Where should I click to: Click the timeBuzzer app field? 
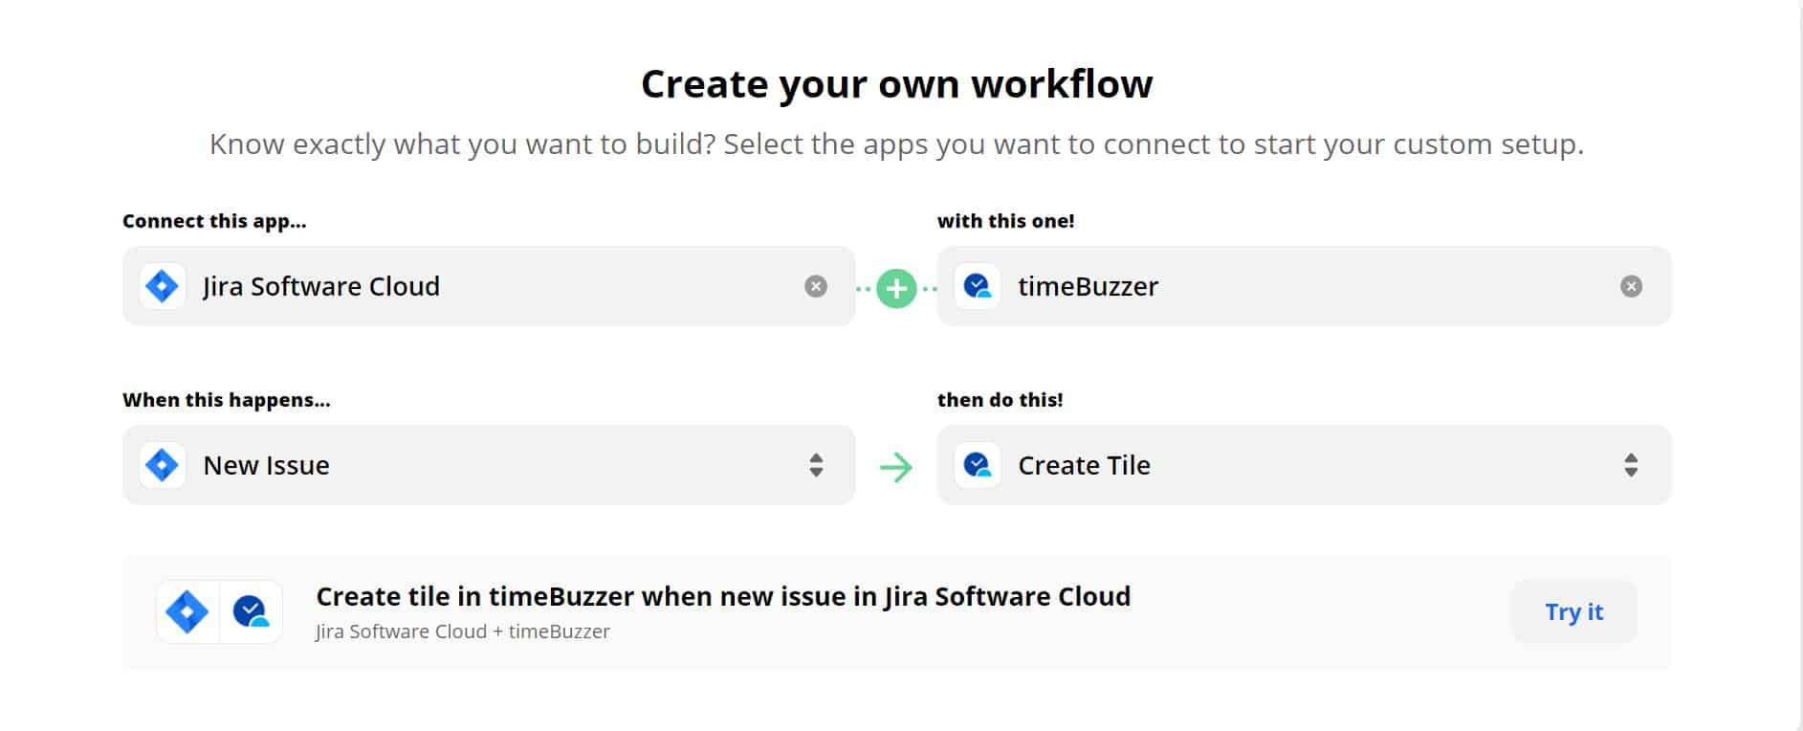point(1304,286)
